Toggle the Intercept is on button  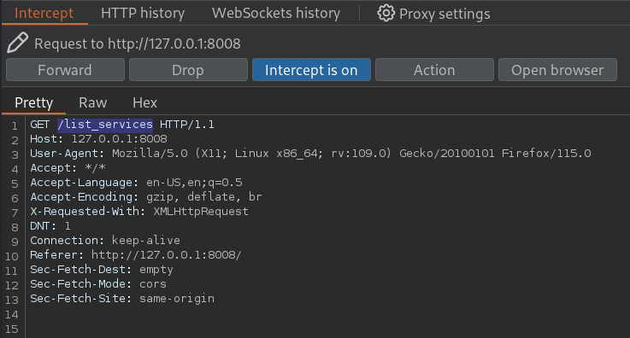pyautogui.click(x=311, y=70)
